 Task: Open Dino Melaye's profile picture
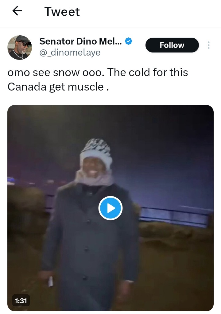tap(20, 47)
